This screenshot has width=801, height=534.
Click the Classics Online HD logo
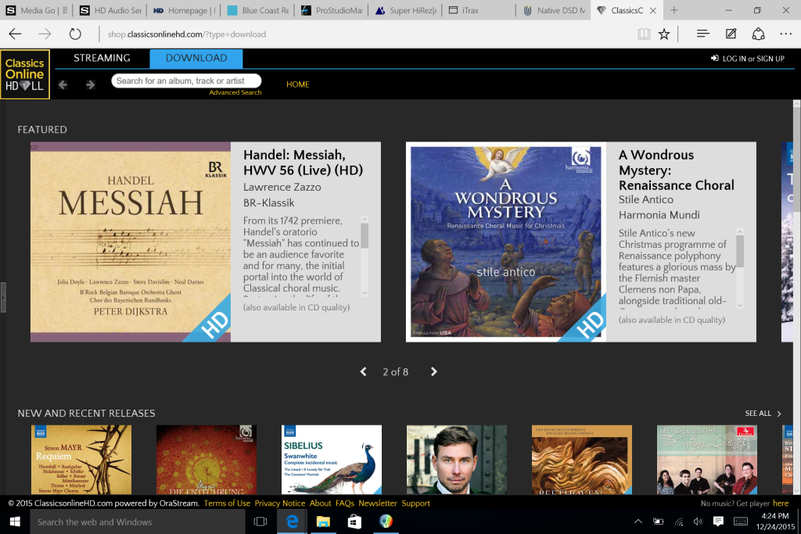(x=25, y=74)
